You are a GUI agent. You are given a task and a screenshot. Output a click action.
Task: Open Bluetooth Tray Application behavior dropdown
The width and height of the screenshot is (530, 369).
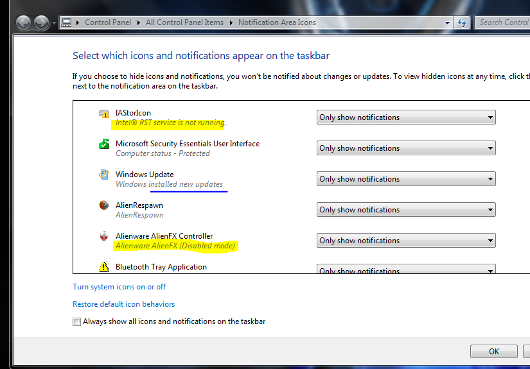coord(406,269)
